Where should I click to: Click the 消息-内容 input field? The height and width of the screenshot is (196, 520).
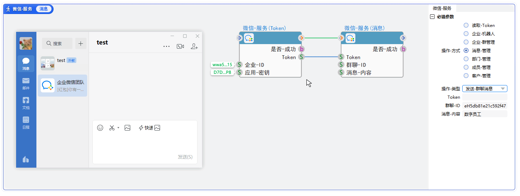coord(485,114)
